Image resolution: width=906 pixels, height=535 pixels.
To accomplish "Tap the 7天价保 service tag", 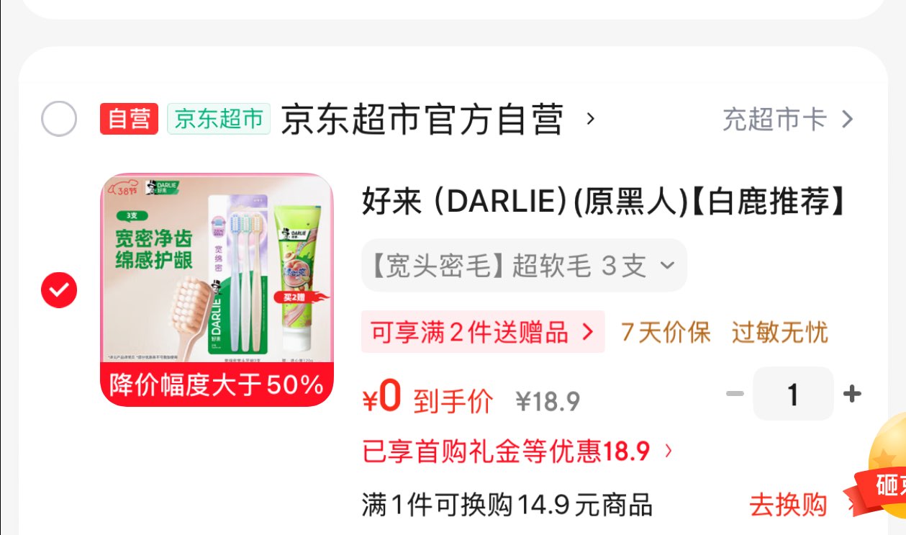I will tap(666, 333).
